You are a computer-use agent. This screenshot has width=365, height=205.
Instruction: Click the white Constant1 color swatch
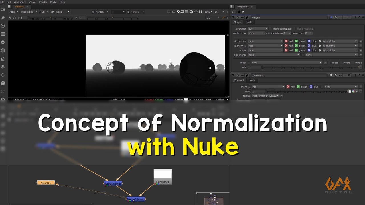(350, 91)
